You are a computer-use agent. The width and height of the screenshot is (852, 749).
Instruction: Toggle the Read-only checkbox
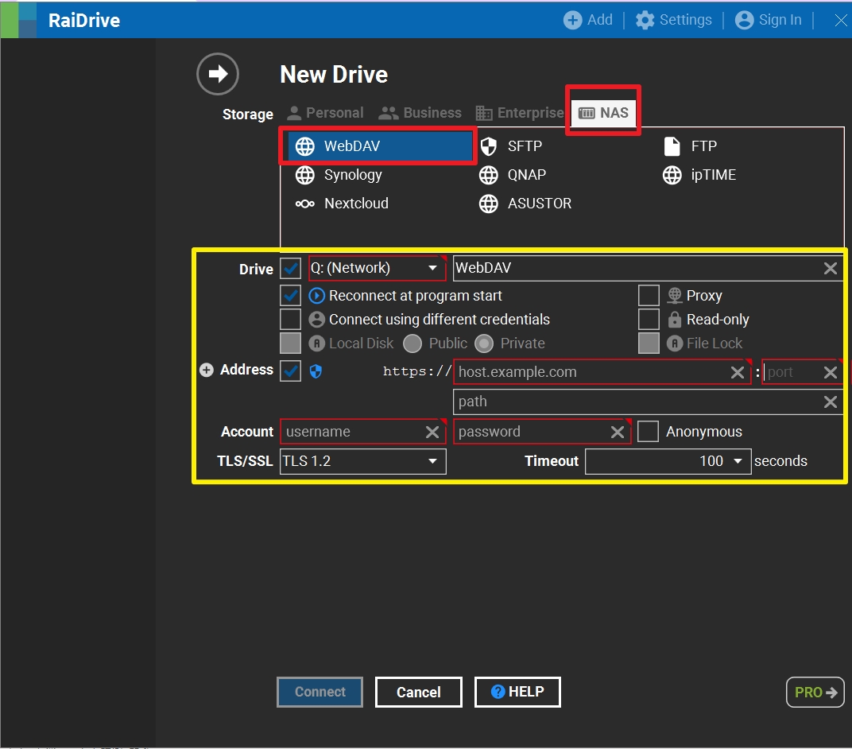click(649, 320)
